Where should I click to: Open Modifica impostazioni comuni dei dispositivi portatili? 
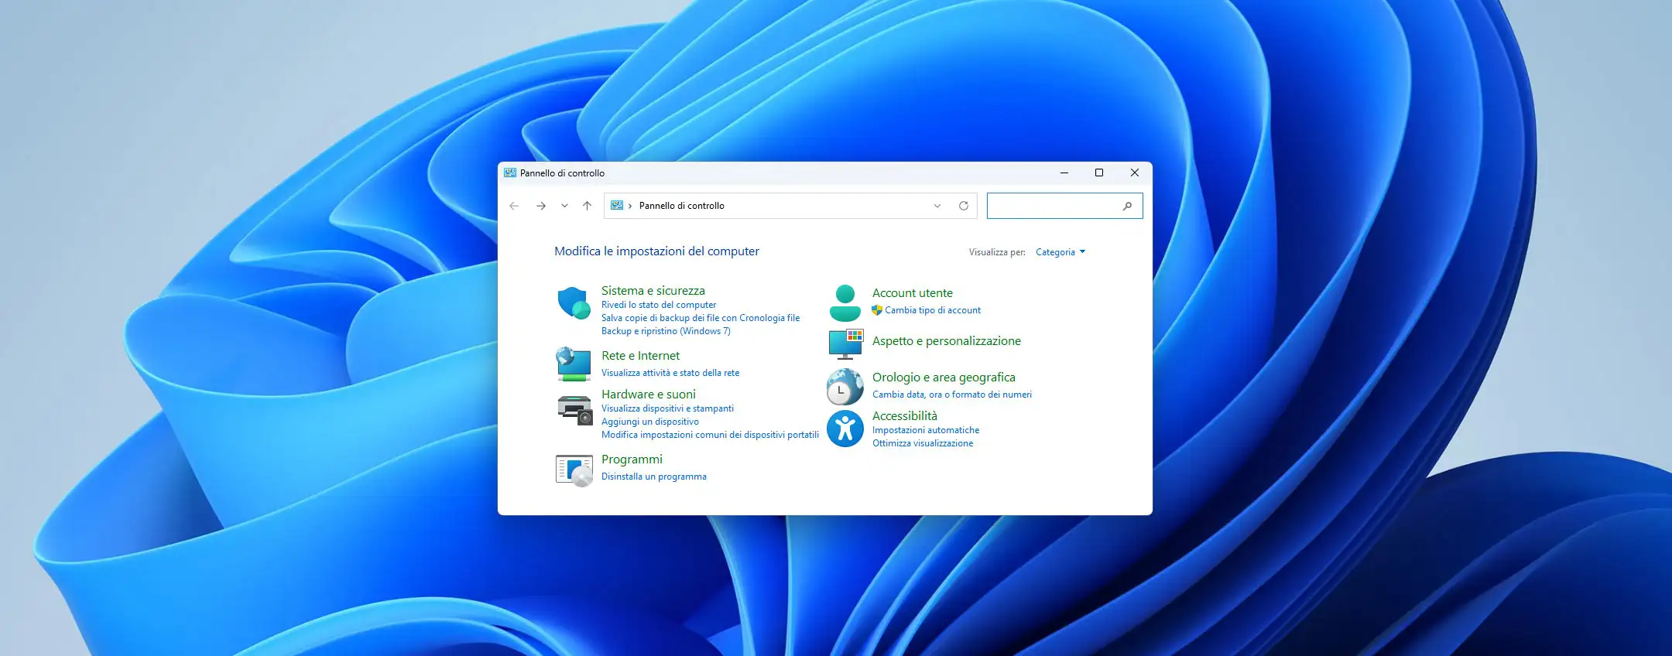[710, 435]
